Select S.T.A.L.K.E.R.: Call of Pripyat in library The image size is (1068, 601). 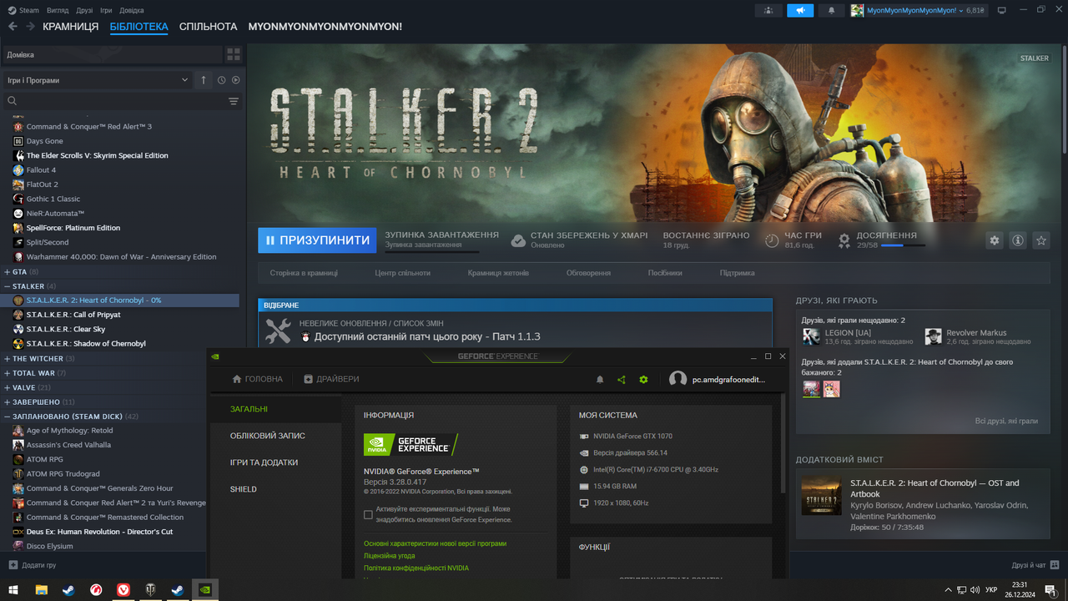pos(73,315)
